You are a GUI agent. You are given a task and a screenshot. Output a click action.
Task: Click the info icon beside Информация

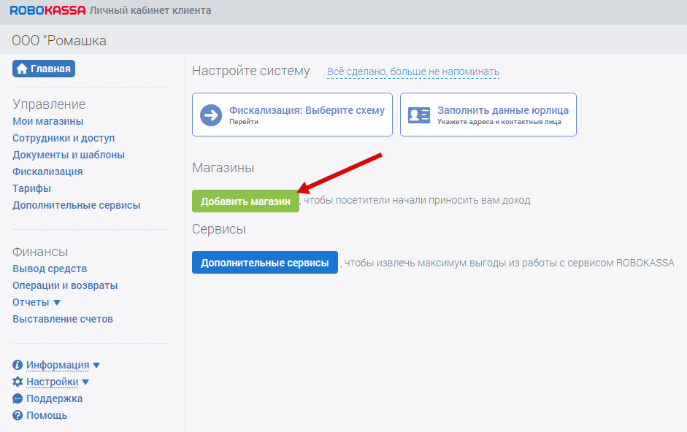[18, 365]
